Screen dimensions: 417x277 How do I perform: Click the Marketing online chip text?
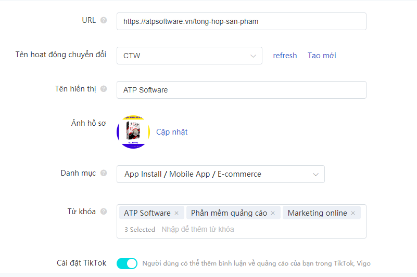pyautogui.click(x=317, y=213)
